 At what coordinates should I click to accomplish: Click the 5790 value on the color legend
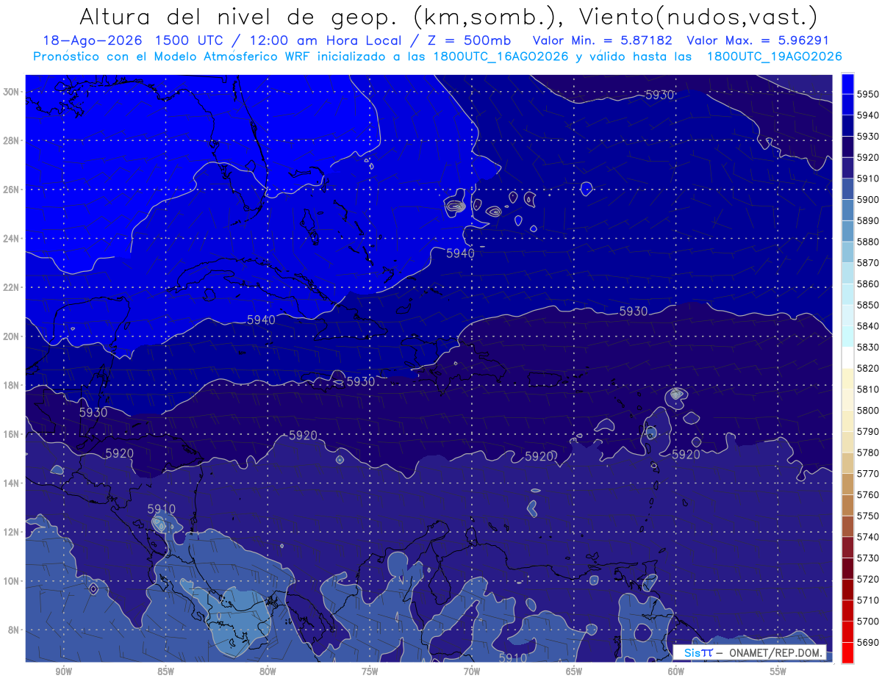[868, 432]
